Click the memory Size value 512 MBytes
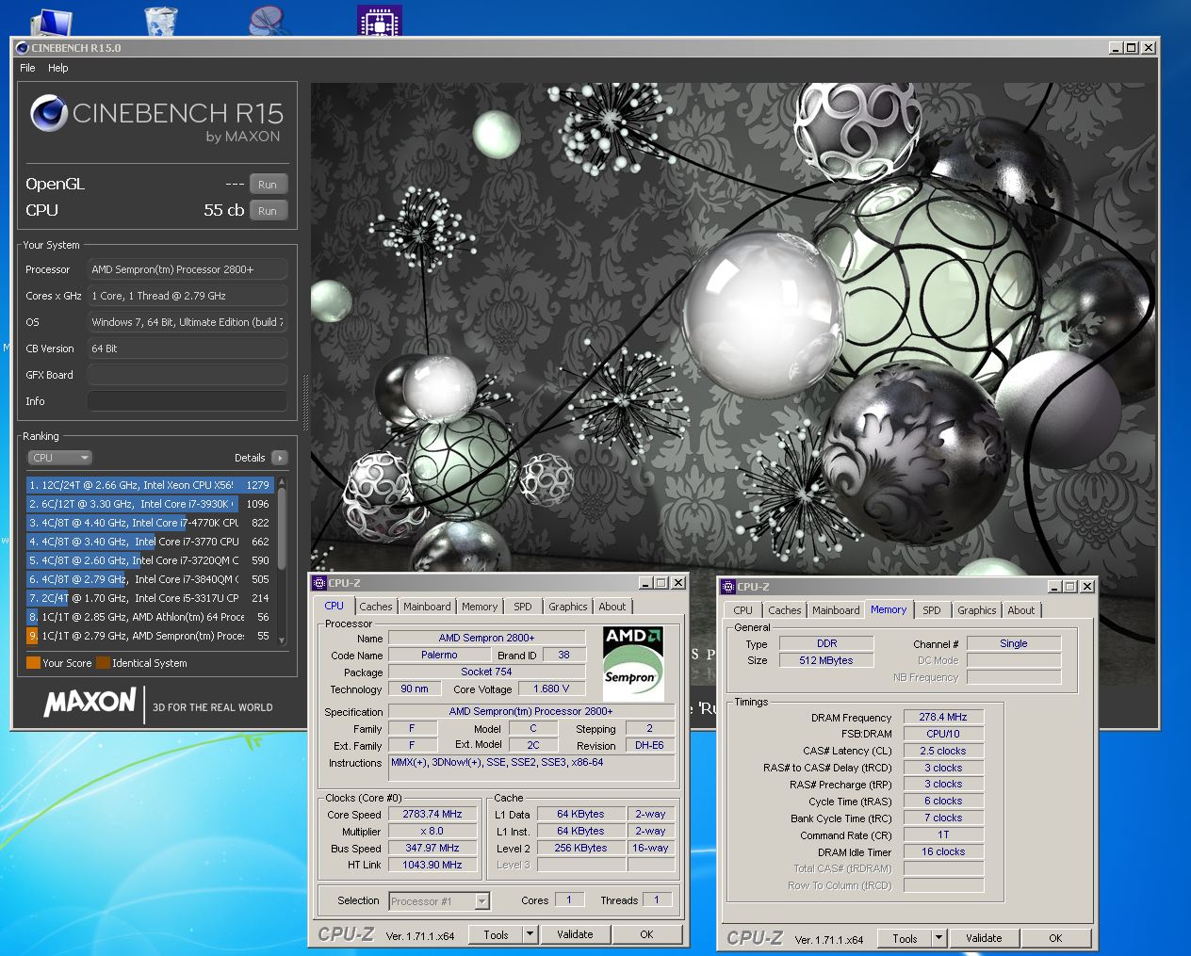Viewport: 1191px width, 956px height. click(826, 661)
